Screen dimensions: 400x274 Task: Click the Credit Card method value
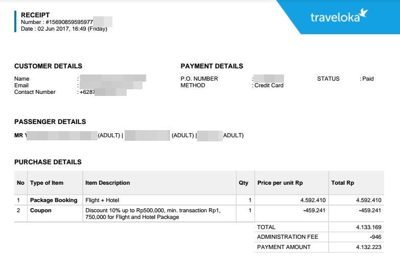click(269, 85)
